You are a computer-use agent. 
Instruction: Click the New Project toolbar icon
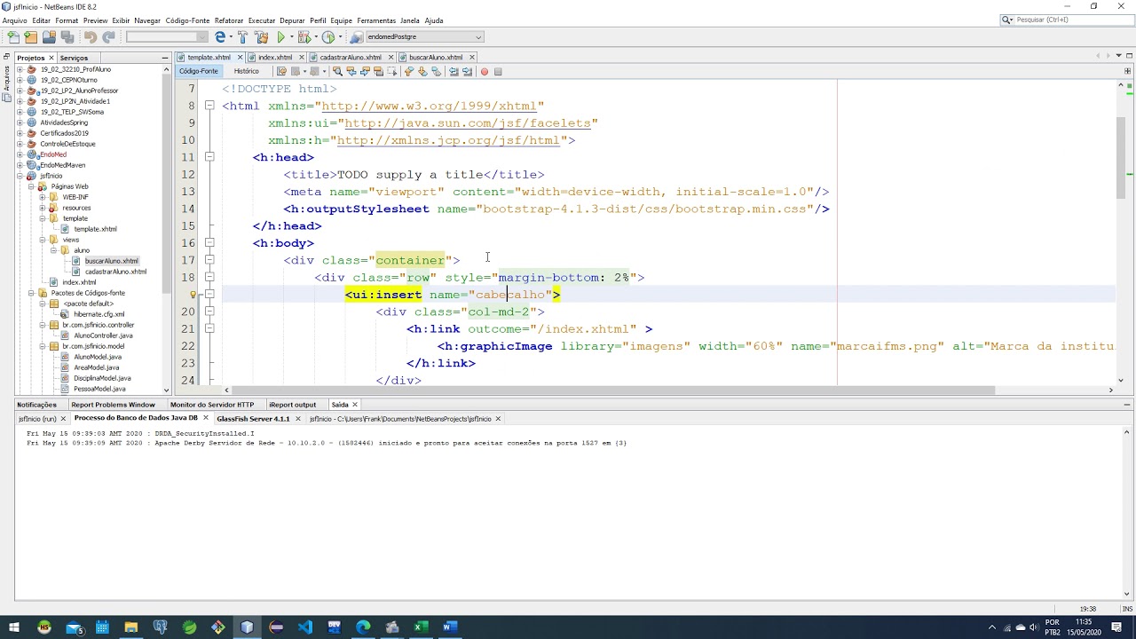click(31, 37)
